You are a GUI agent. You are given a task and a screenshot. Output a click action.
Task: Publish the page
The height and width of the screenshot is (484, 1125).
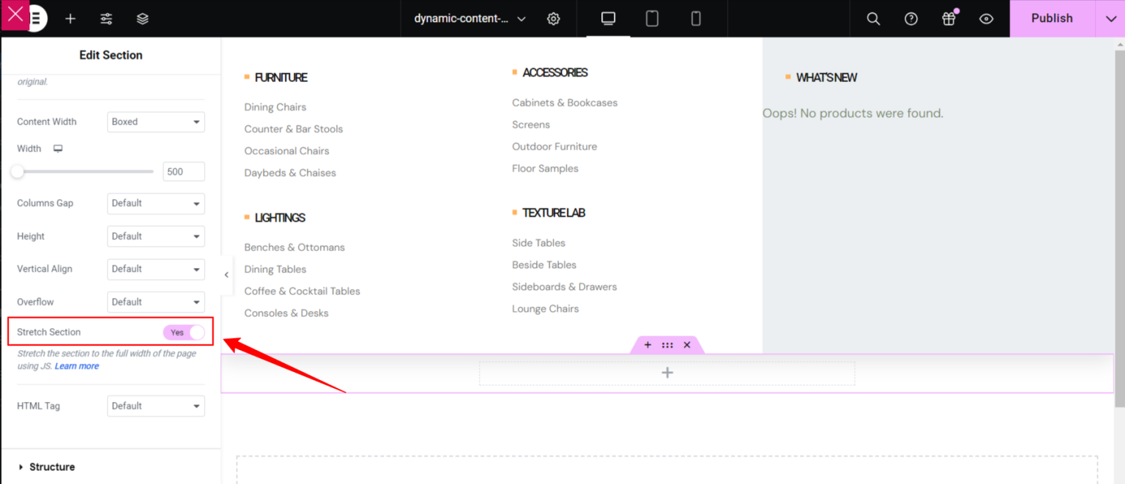tap(1052, 18)
